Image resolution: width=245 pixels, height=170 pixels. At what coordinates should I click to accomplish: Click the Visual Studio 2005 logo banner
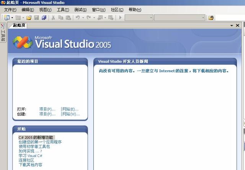[x=62, y=42]
